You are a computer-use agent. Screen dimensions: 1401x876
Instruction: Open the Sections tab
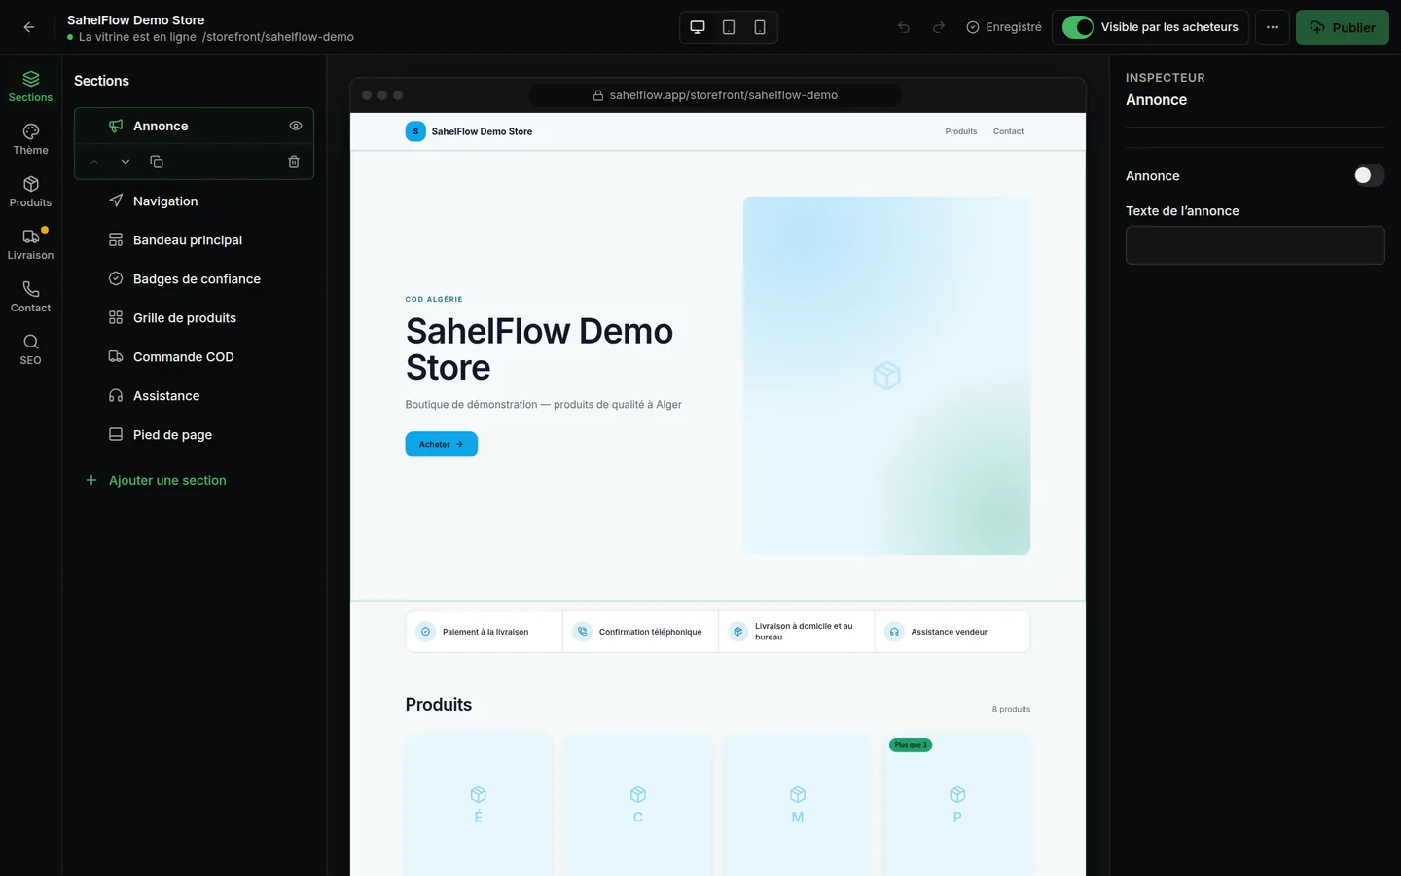[31, 86]
